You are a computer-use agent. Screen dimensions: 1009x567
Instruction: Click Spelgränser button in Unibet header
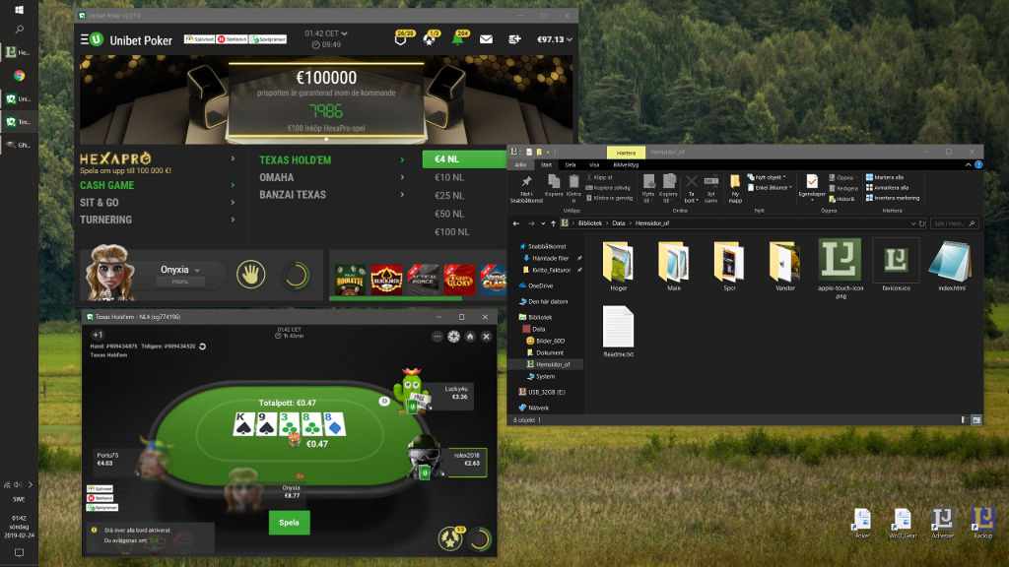coord(268,39)
